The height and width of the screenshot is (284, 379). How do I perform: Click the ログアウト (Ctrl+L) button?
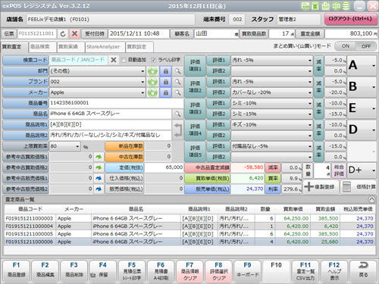pyautogui.click(x=350, y=19)
